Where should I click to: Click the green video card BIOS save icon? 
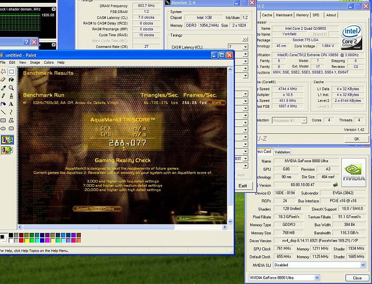[335, 185]
